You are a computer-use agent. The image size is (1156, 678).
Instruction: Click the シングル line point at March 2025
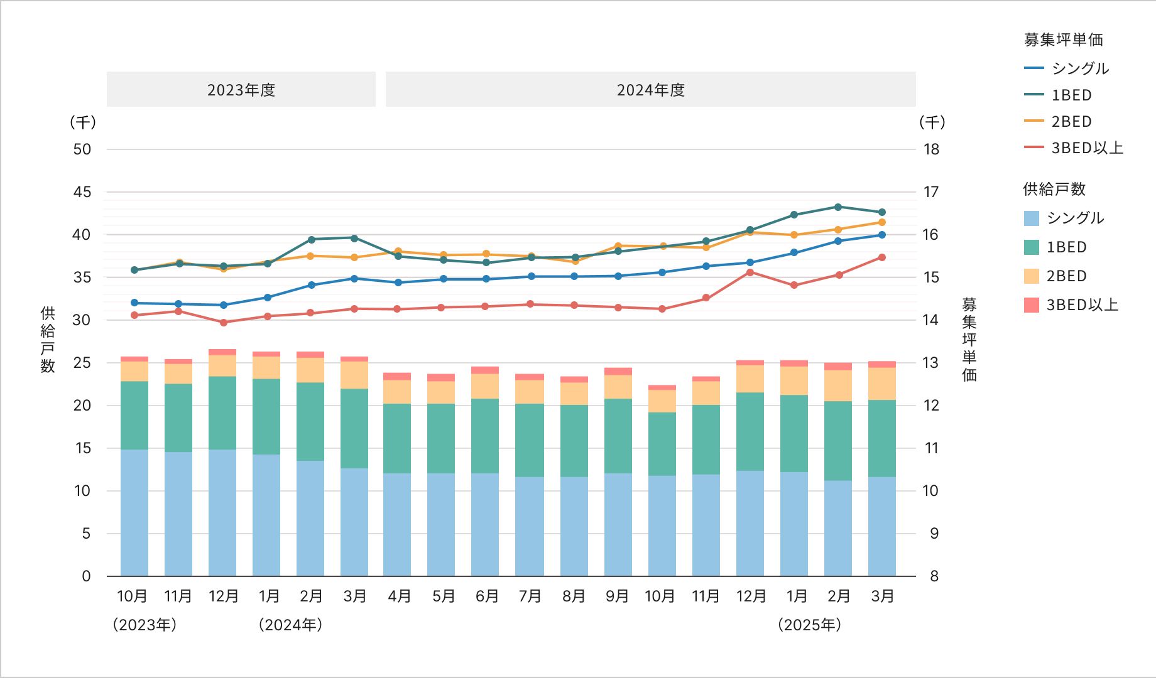pos(882,235)
